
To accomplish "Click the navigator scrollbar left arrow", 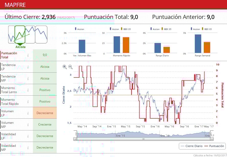I will (x=75, y=139).
